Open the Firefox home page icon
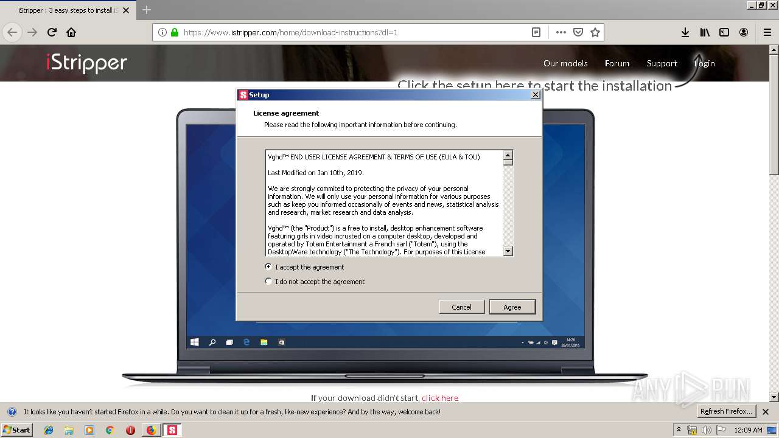The height and width of the screenshot is (438, 779). (x=71, y=32)
